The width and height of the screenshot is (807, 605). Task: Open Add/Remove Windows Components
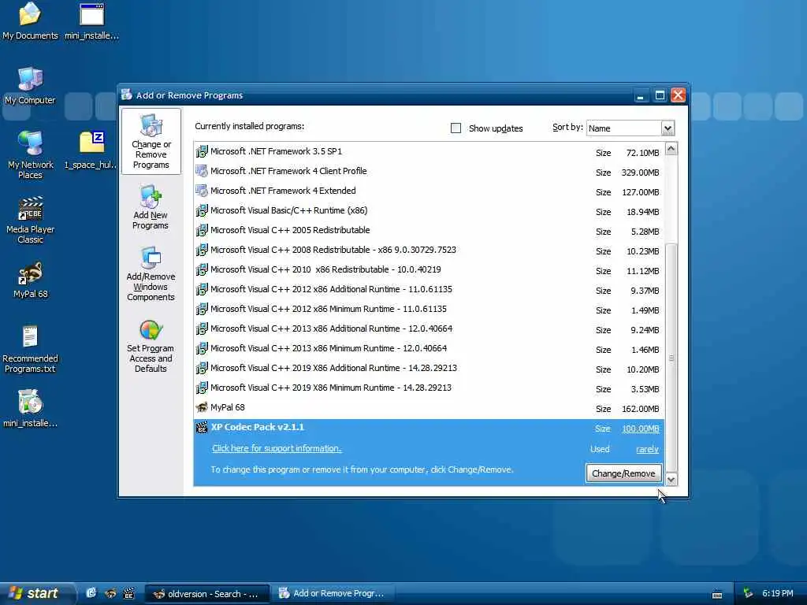click(151, 273)
